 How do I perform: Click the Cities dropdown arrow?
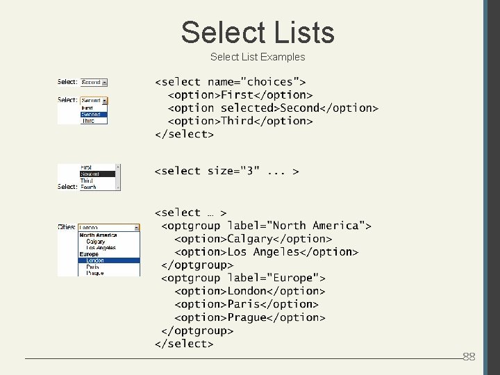click(136, 227)
